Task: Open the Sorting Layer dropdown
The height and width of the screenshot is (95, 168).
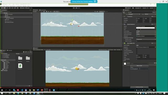Action: click(x=146, y=39)
